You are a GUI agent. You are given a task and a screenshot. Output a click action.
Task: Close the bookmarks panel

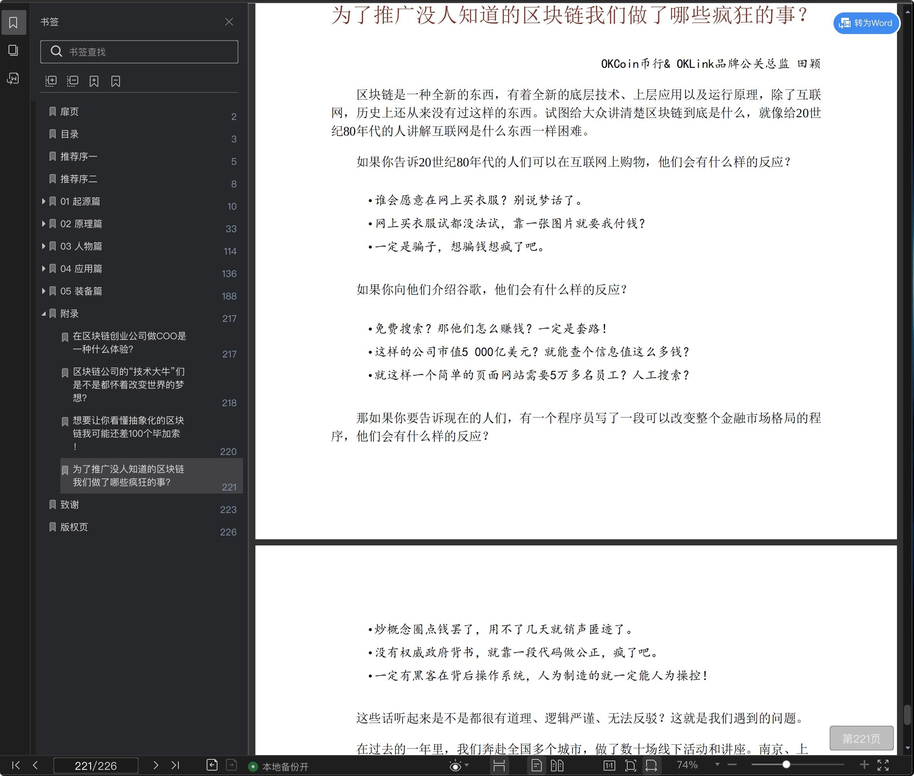tap(229, 22)
